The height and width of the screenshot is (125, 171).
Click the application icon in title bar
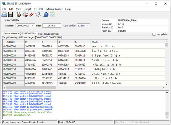[x=4, y=3]
